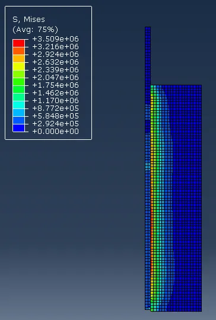
Task: Click the legend value +2.339e+06
Action: (x=55, y=69)
